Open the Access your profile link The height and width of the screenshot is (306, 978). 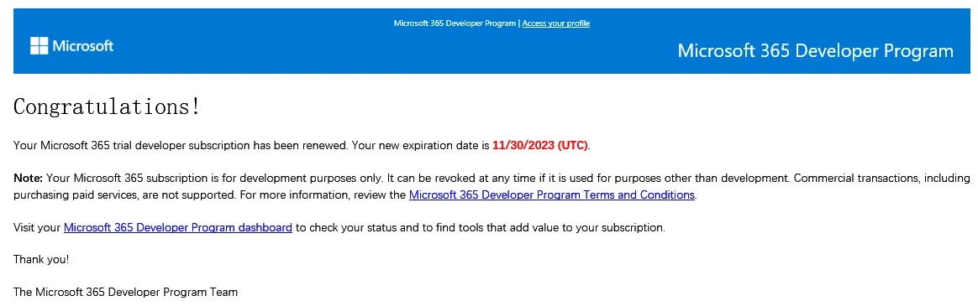click(555, 23)
